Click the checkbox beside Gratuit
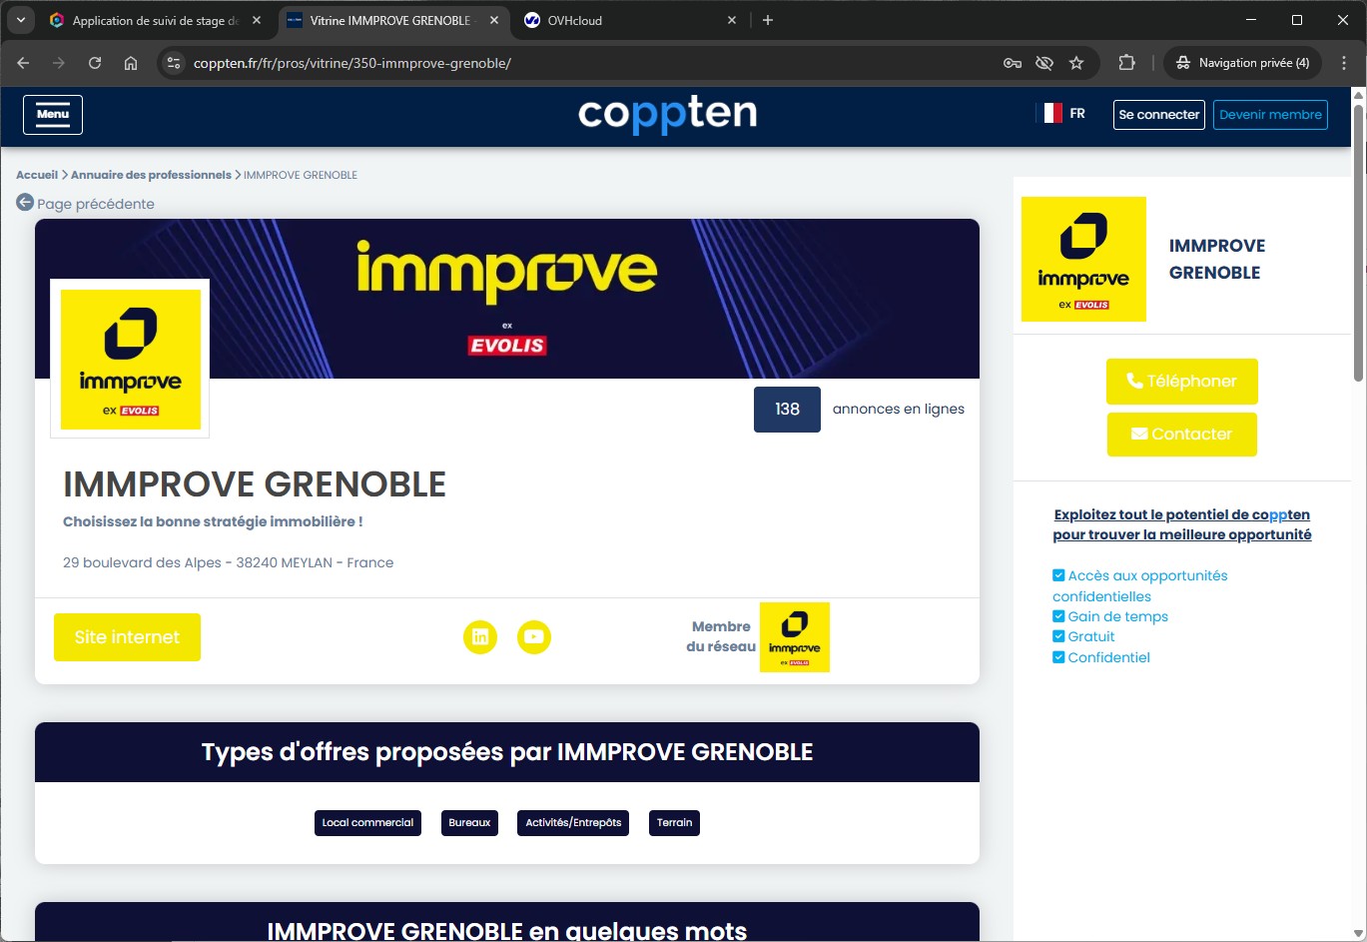 click(1058, 636)
